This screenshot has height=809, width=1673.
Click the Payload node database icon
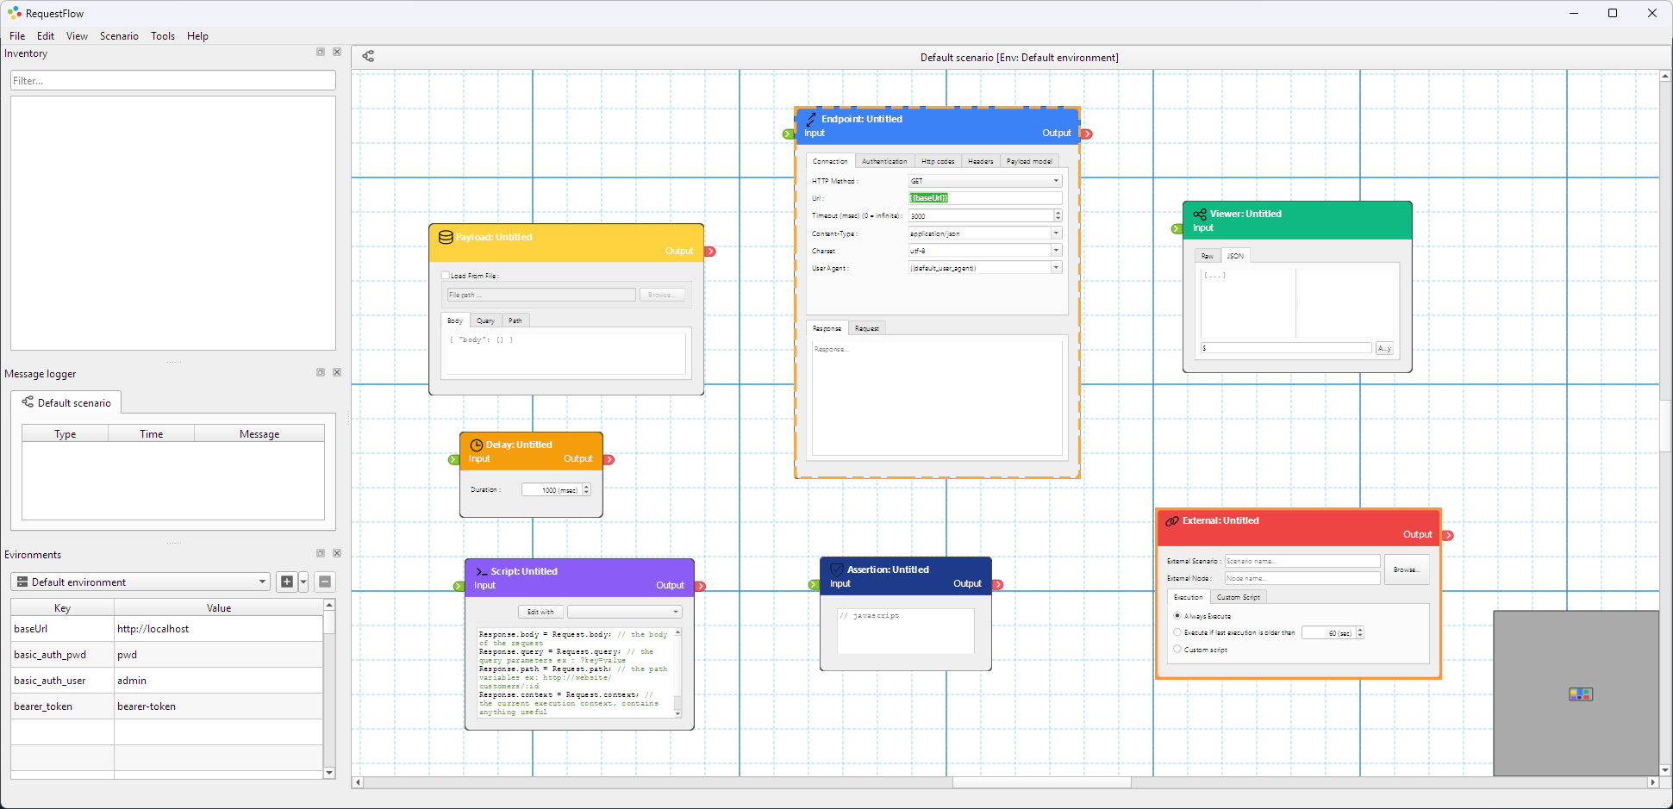click(x=446, y=237)
